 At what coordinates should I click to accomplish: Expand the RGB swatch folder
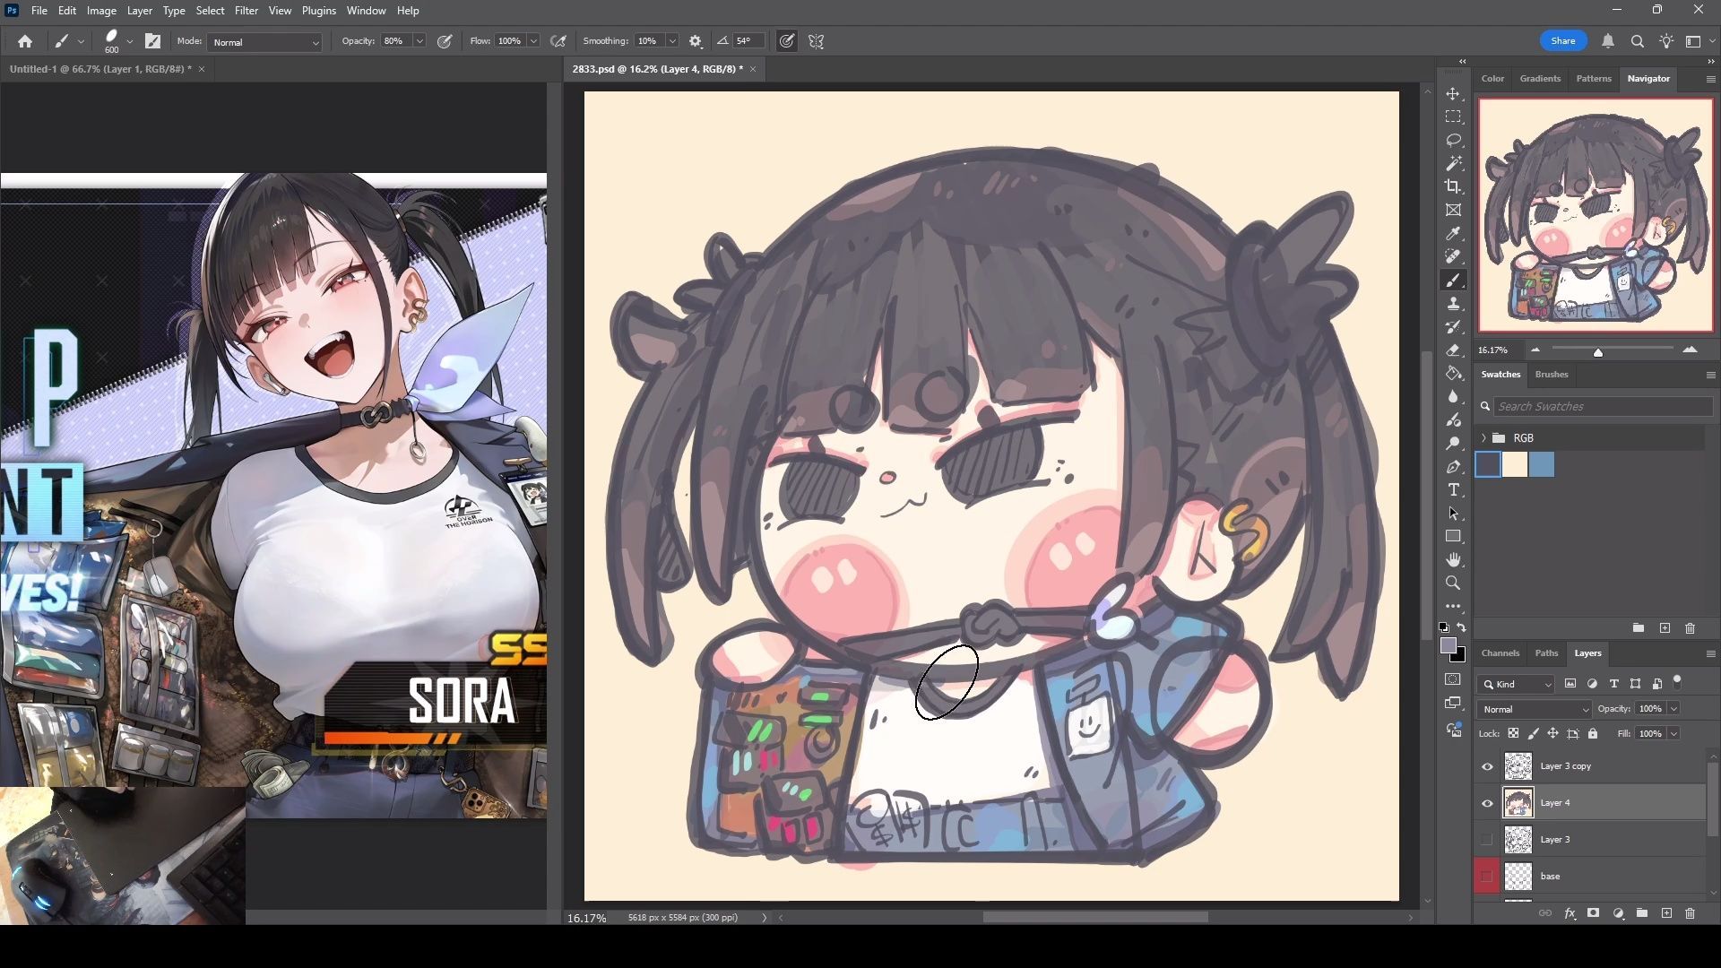(x=1484, y=438)
